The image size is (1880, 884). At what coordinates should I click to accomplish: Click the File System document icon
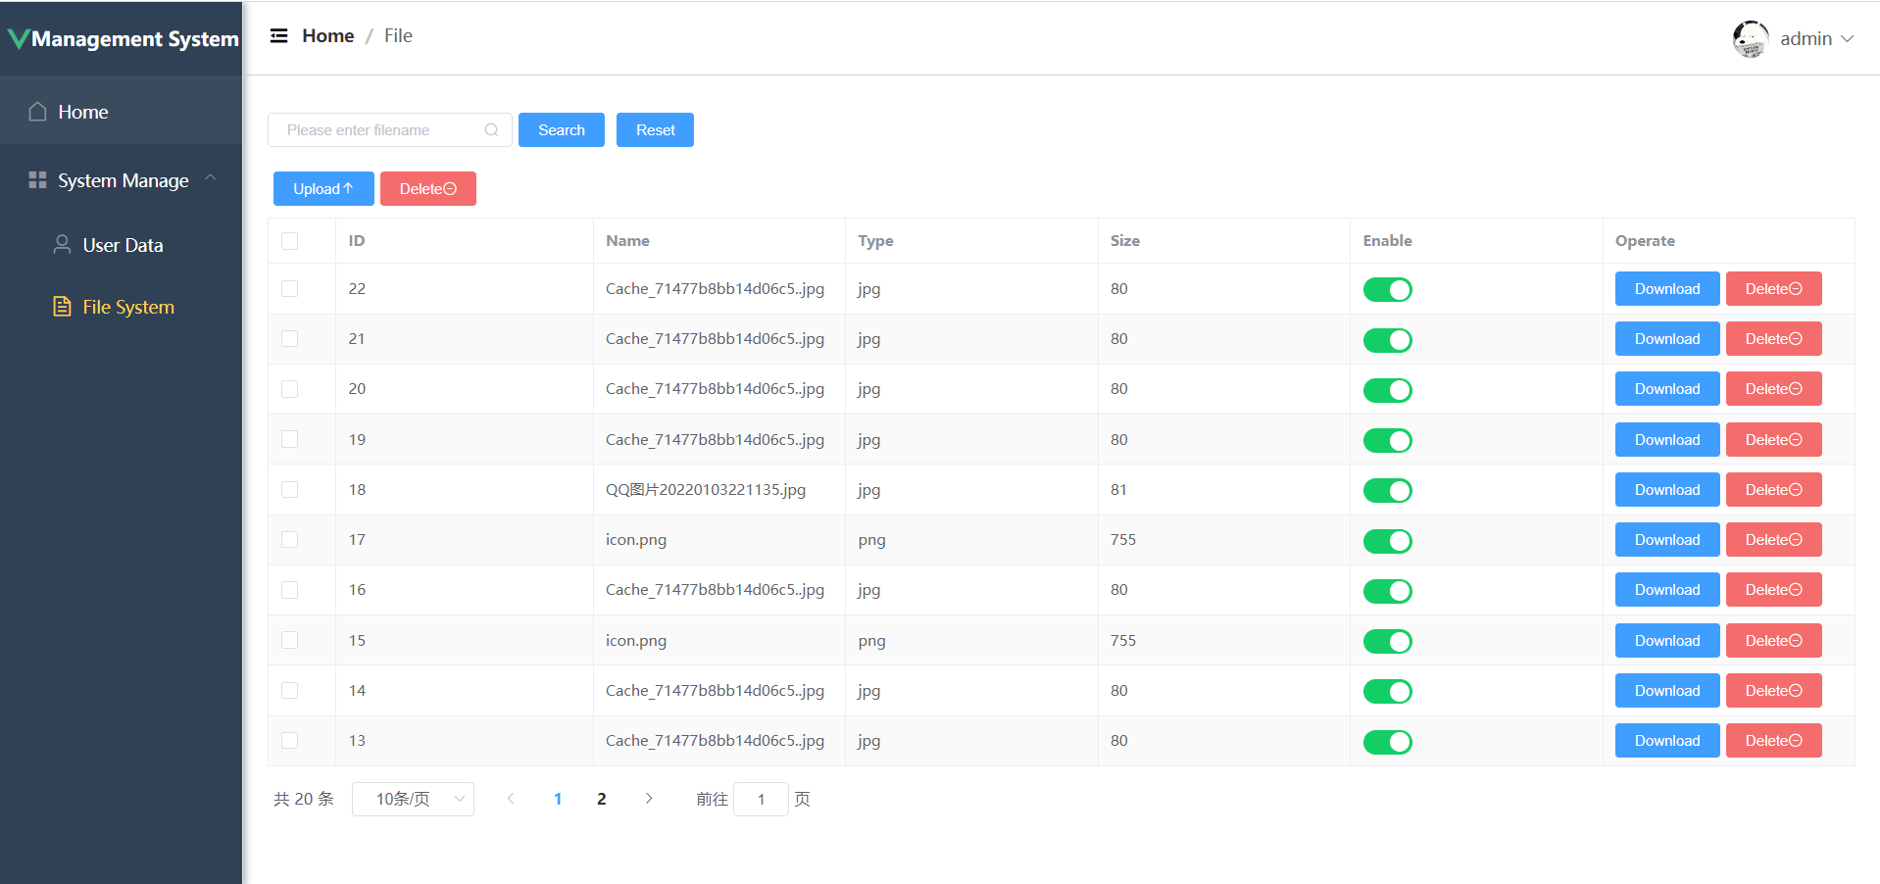point(62,307)
